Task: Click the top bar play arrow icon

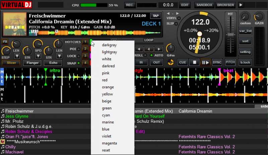Action: click(241, 5)
